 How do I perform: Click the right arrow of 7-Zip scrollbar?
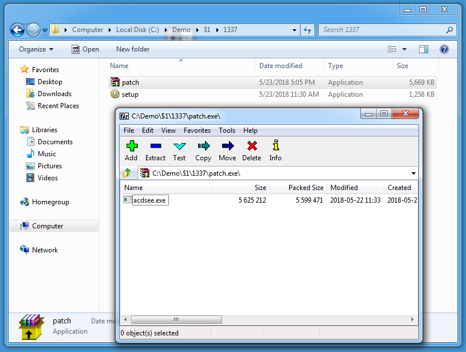pos(413,319)
